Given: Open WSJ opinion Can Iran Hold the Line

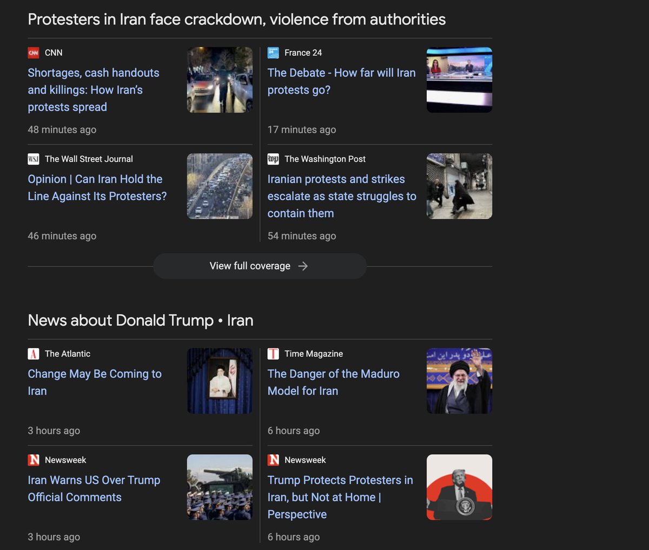Looking at the screenshot, I should [x=97, y=187].
